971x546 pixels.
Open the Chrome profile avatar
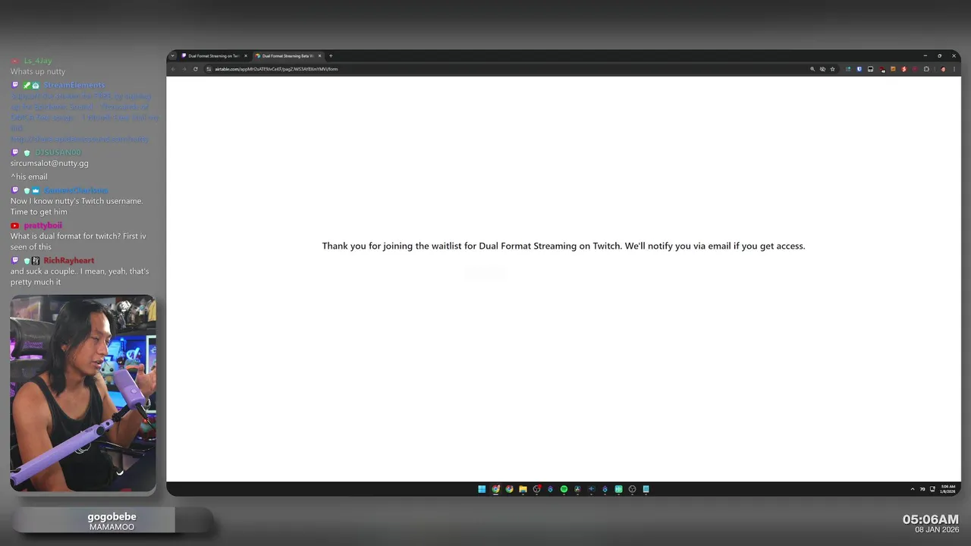tap(943, 69)
